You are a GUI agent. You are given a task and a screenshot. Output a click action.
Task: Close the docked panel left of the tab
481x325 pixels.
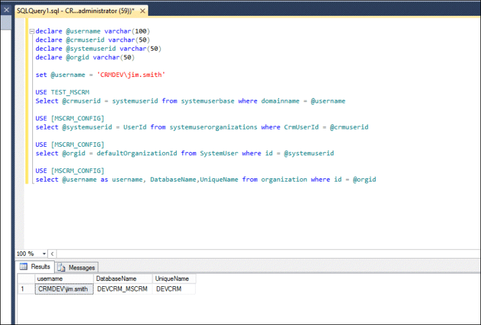(7, 10)
